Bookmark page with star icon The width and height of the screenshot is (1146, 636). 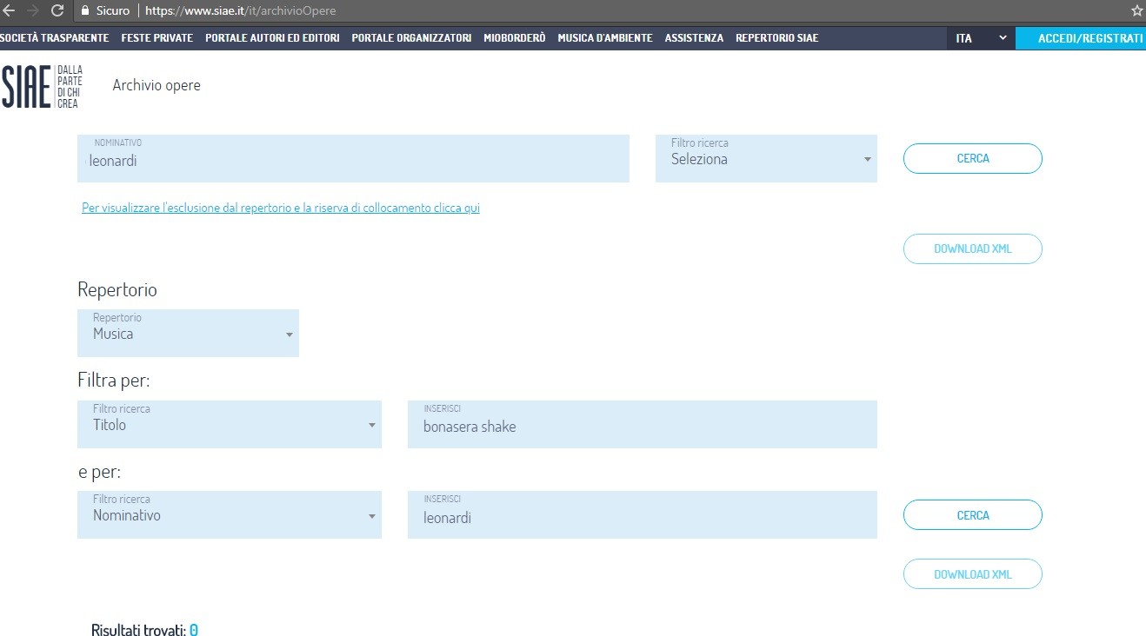point(1136,11)
